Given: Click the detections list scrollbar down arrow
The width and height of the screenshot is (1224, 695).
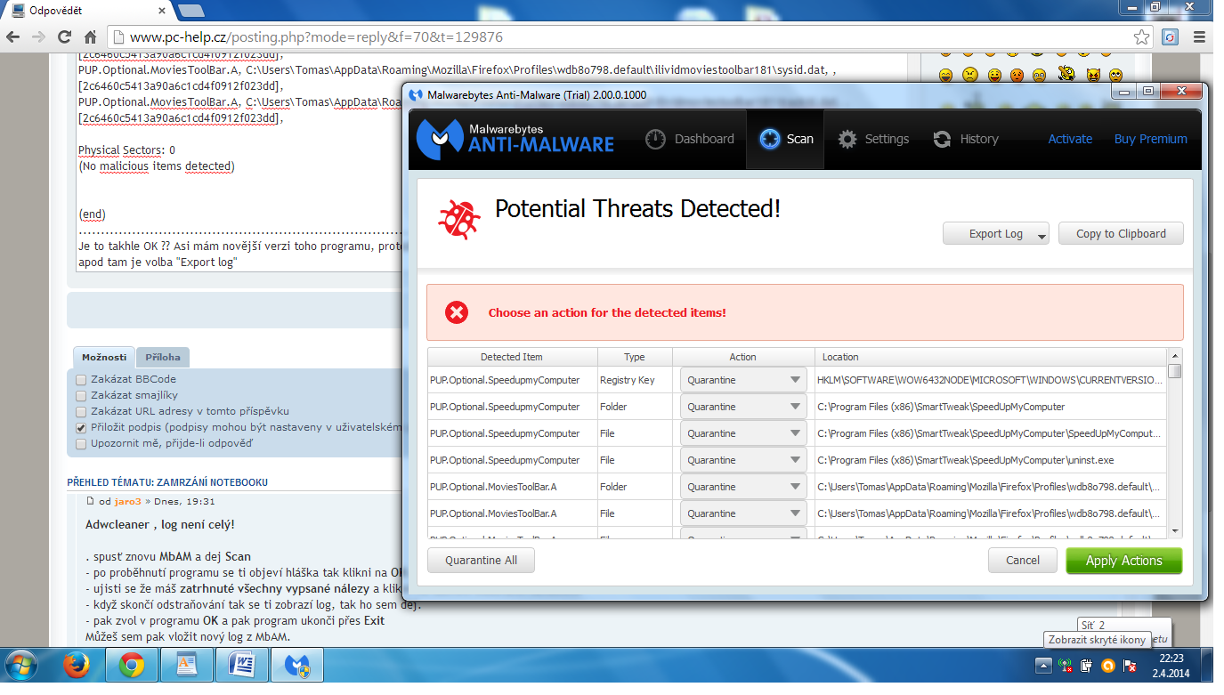Looking at the screenshot, I should click(1175, 530).
